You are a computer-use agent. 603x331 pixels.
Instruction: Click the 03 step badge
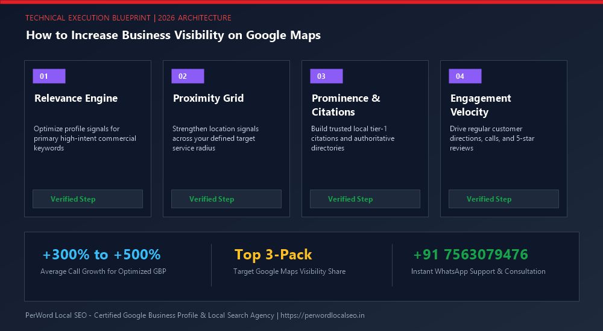(326, 76)
